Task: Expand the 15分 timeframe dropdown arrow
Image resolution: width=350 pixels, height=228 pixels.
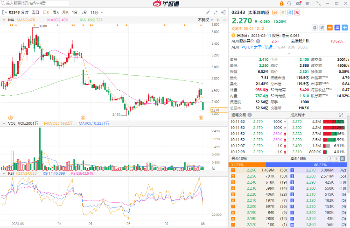Action: click(x=101, y=12)
